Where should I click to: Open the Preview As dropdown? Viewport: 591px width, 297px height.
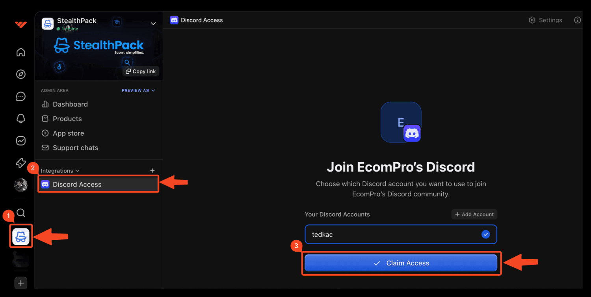[138, 90]
